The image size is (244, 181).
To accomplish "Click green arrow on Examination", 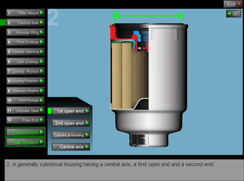I will coord(41,132).
